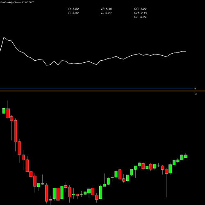Image resolution: width=205 pixels, height=205 pixels.
Task: Select the open value 'O: 8.22'
Action: point(73,9)
